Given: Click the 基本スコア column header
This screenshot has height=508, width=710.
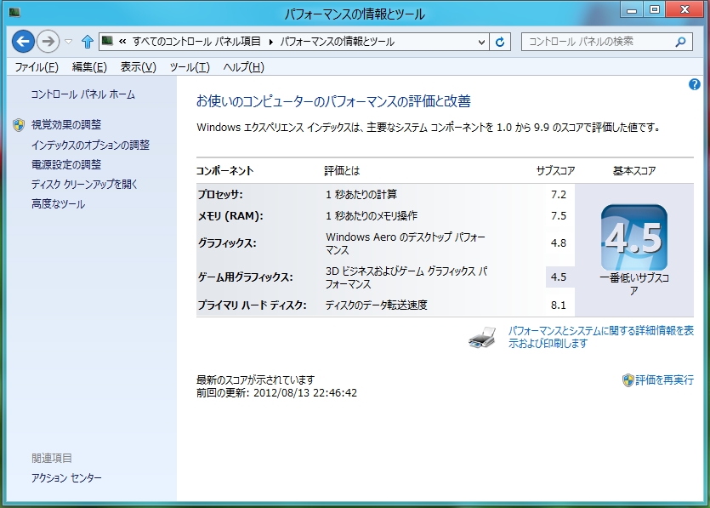Looking at the screenshot, I should click(634, 171).
